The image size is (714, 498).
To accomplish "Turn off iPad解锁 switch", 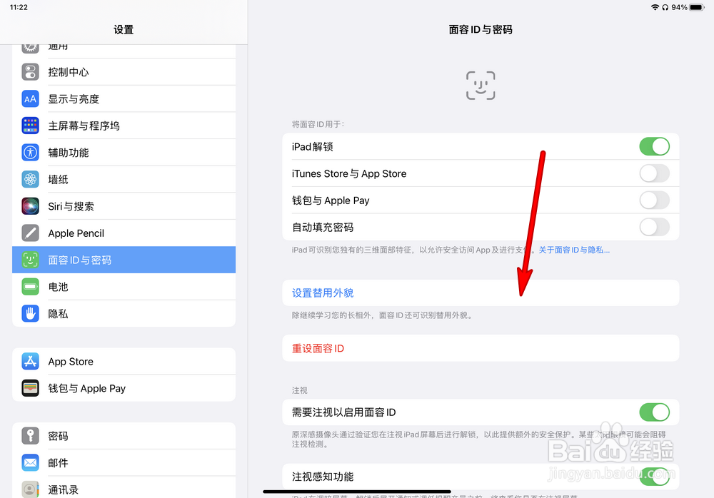I will pos(654,146).
